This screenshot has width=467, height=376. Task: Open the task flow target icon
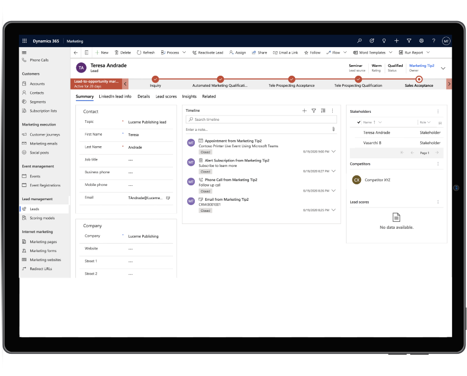click(x=371, y=41)
